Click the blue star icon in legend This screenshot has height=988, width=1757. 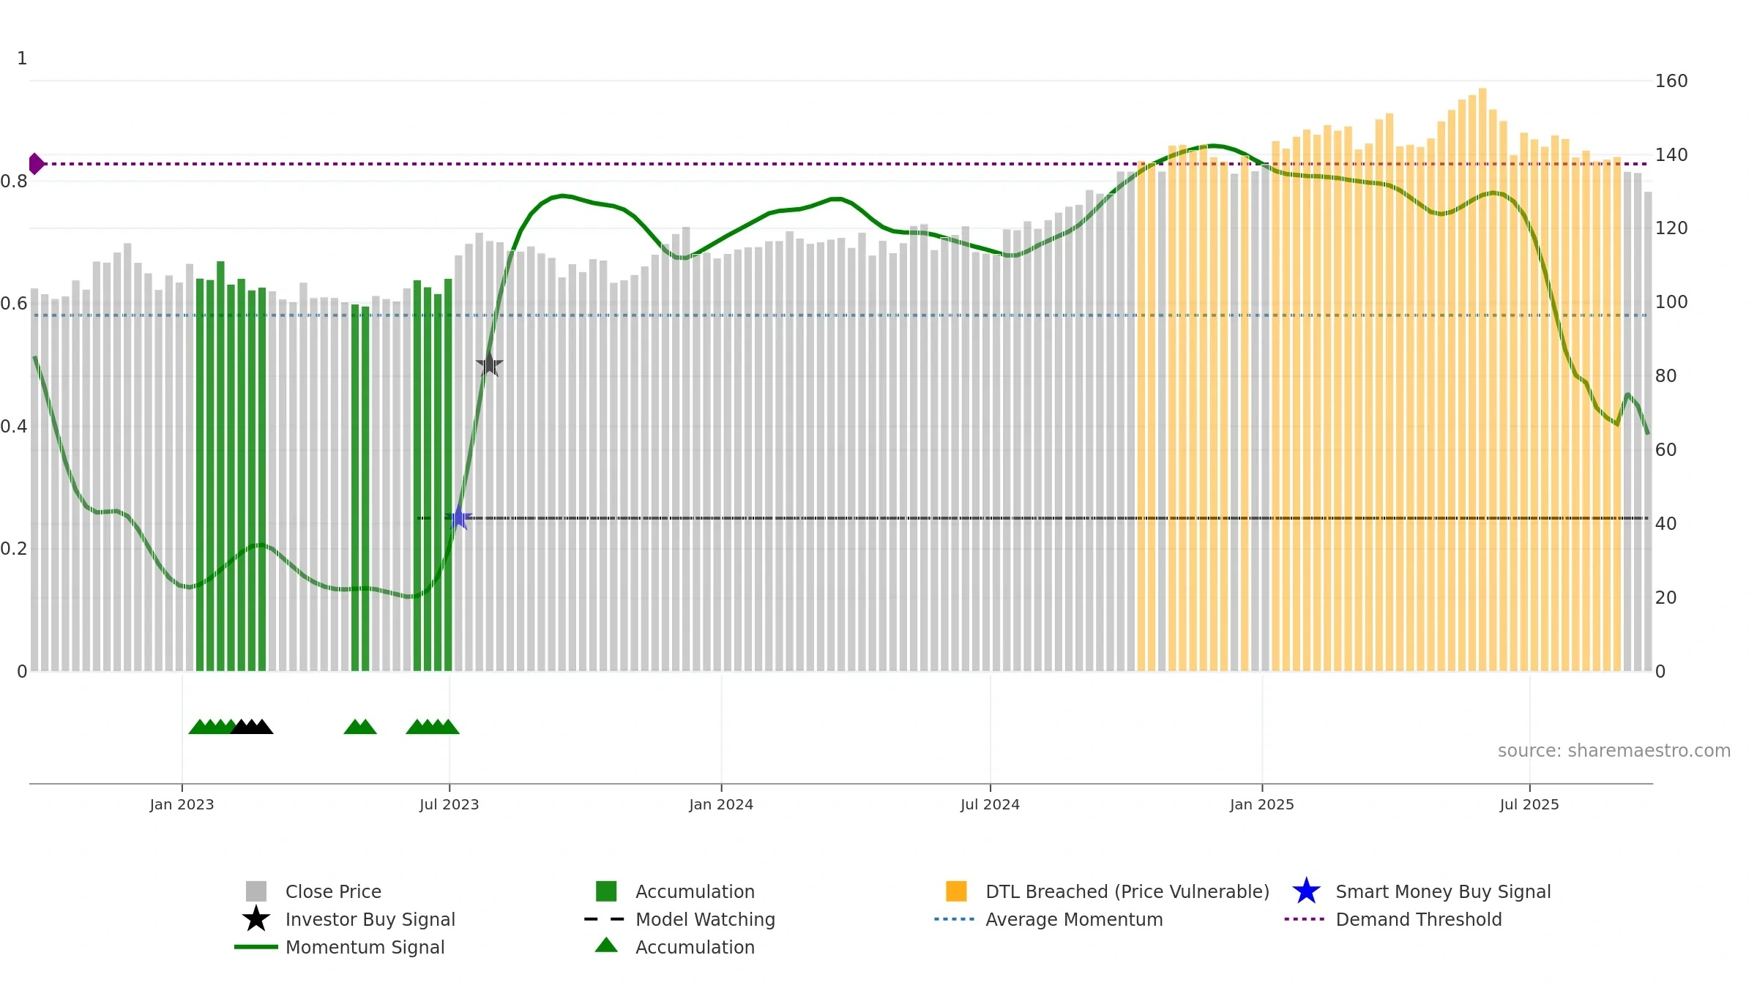[1306, 891]
